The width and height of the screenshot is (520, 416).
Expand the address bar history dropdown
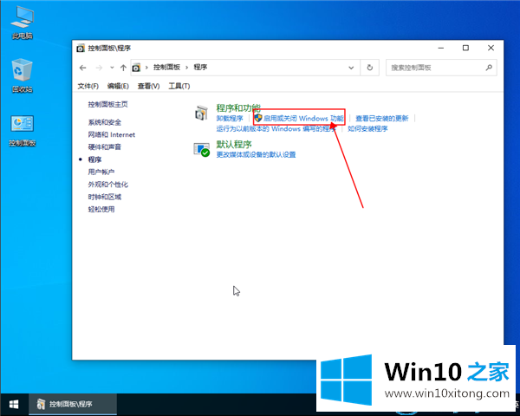(x=351, y=68)
